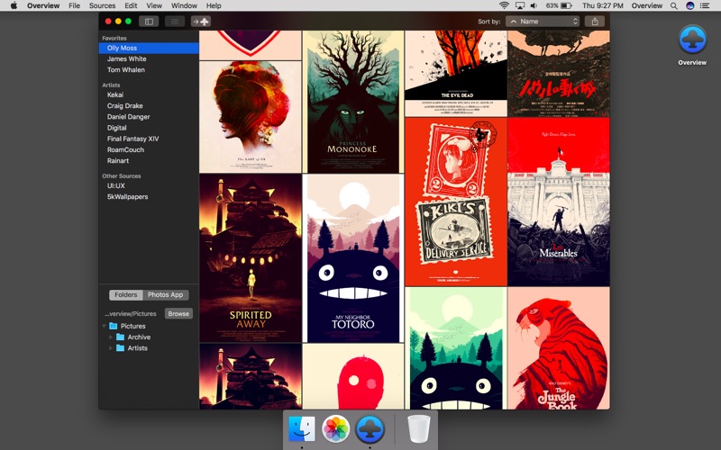Open the purple My Neighbor Totoro poster
This screenshot has height=450, width=721.
pos(353,258)
